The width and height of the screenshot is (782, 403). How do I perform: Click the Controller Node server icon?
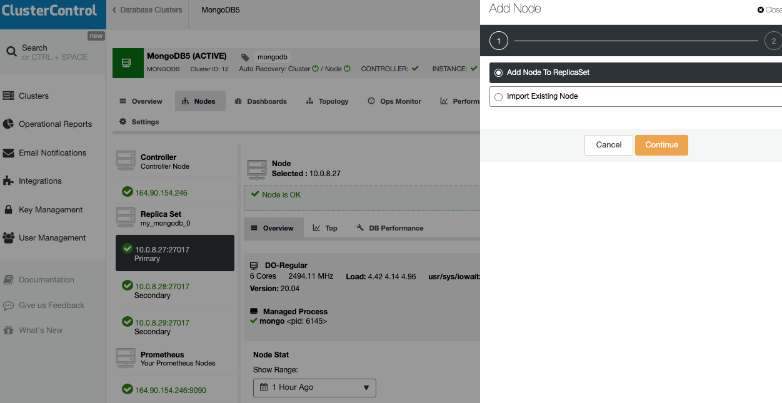click(x=126, y=161)
